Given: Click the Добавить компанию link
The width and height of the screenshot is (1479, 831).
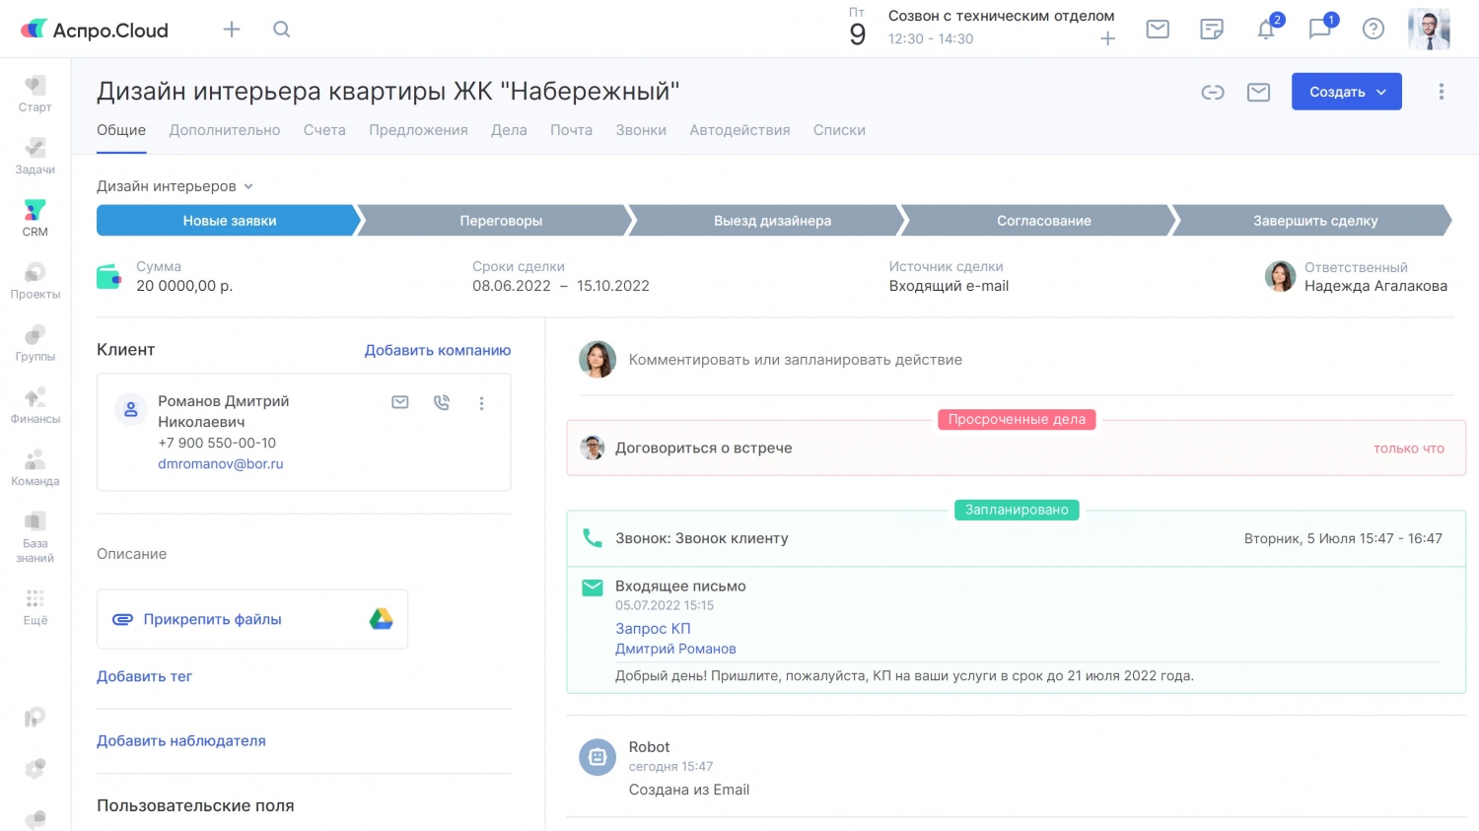Looking at the screenshot, I should [x=437, y=350].
